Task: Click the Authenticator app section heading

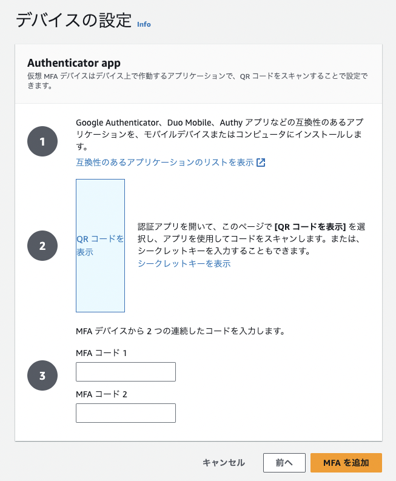Action: click(74, 63)
